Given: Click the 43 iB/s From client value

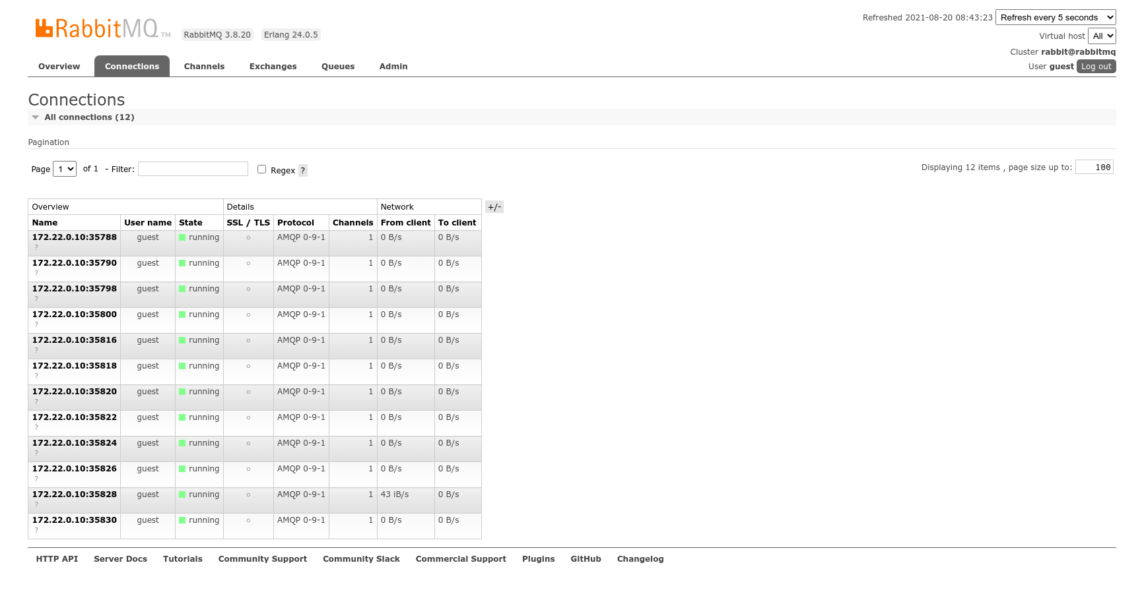Looking at the screenshot, I should (395, 494).
